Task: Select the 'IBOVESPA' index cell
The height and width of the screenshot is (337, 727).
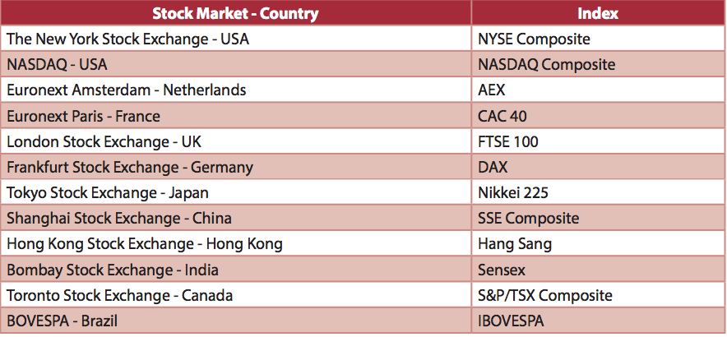Action: [511, 321]
